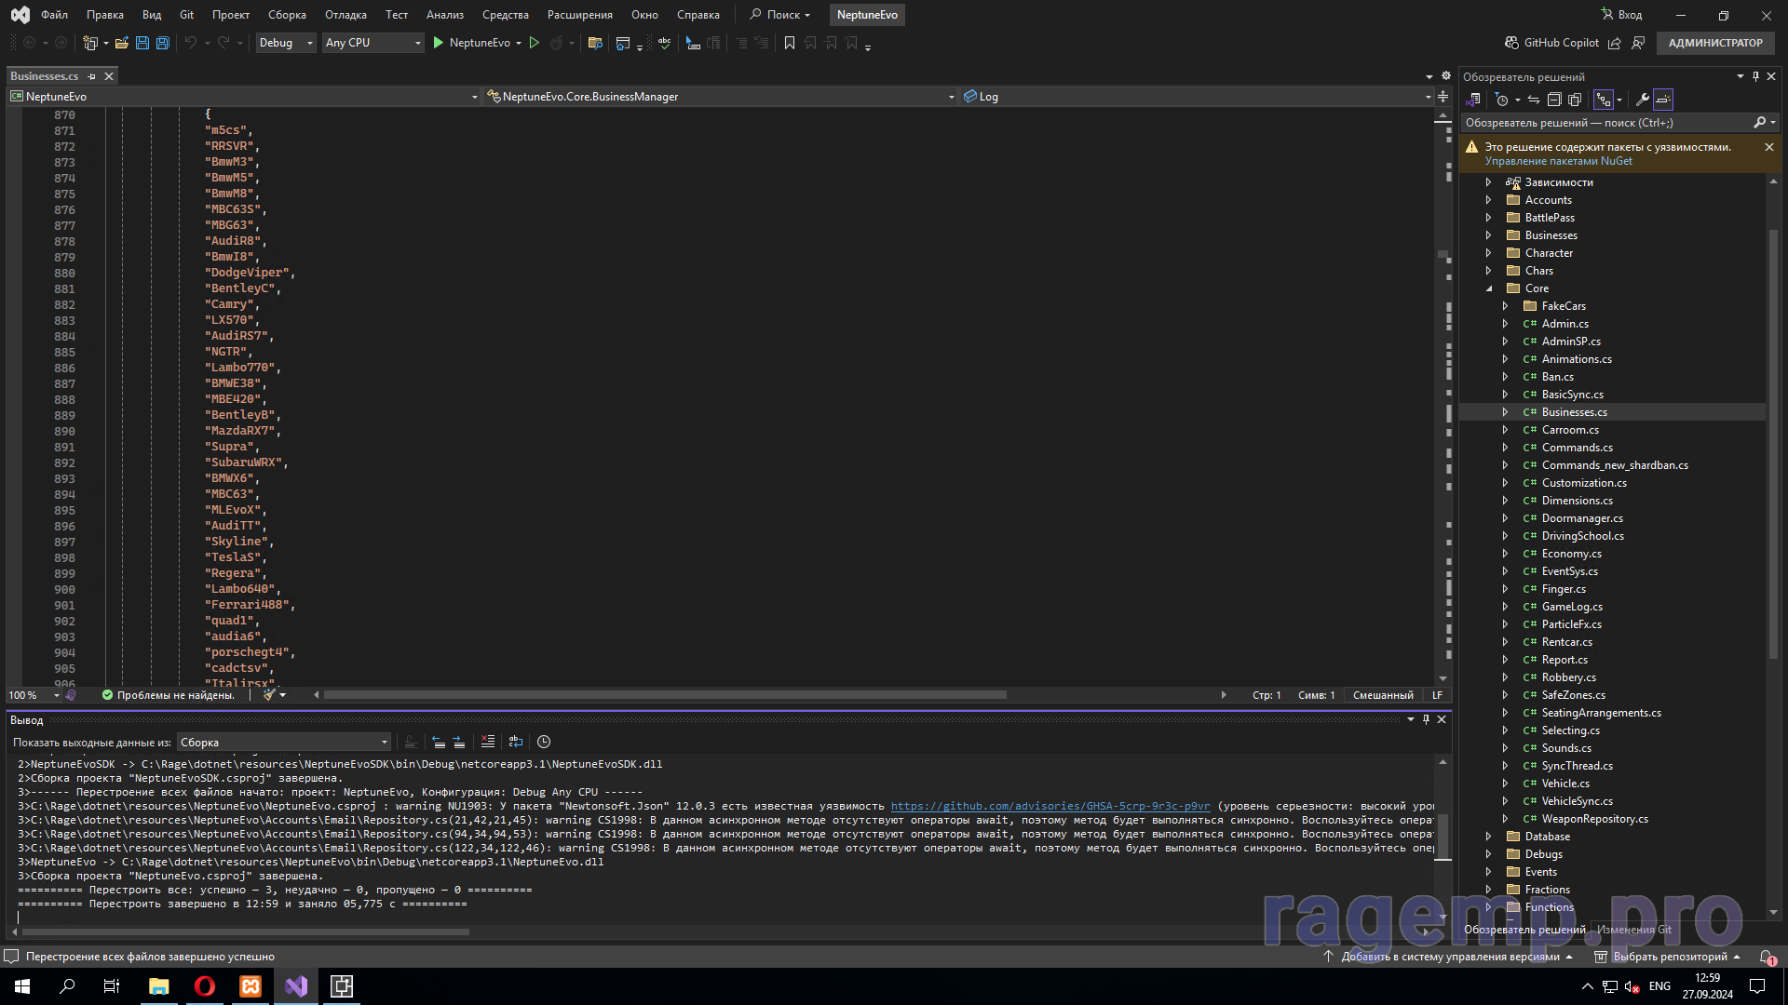The width and height of the screenshot is (1788, 1005).
Task: Open the output source dropdown showing Сборка
Action: 284,743
